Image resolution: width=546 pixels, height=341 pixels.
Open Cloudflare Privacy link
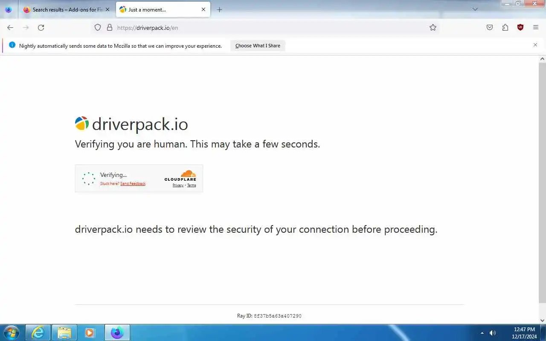178,185
